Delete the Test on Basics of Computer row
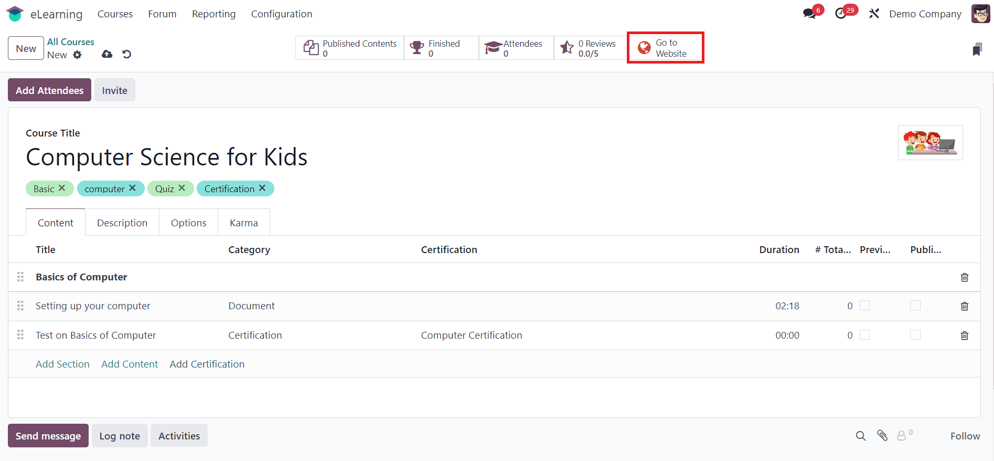Screen dimensions: 994x461 [964, 336]
